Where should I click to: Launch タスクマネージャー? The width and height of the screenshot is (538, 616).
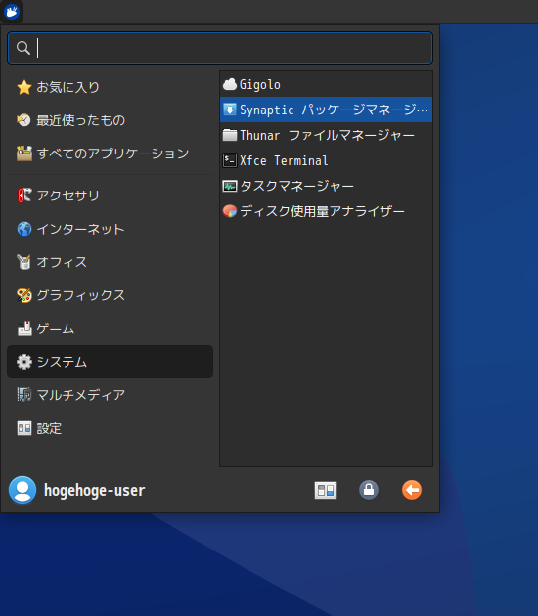(326, 186)
